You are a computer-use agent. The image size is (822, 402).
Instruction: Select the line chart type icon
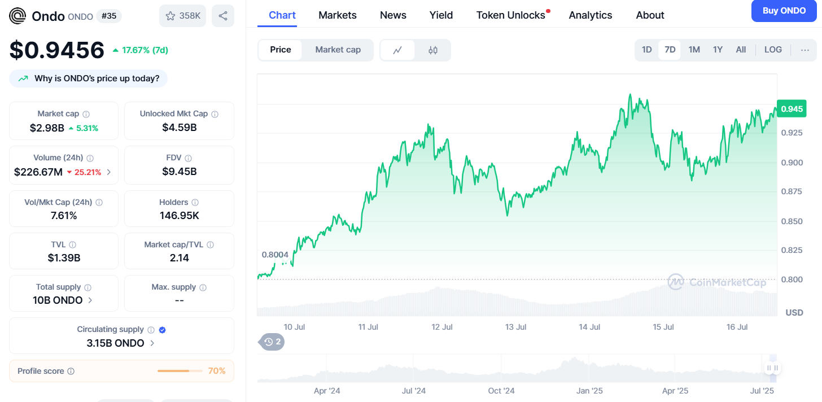coord(397,50)
